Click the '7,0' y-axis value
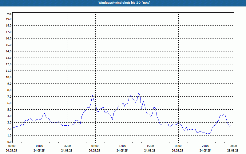The image size is (246, 154). click(9, 97)
